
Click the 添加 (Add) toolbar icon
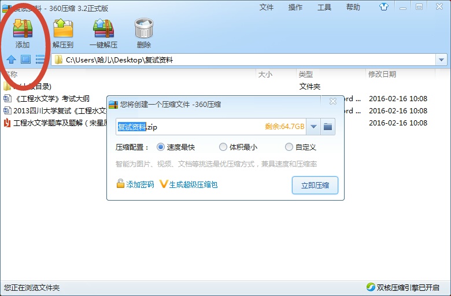click(23, 28)
